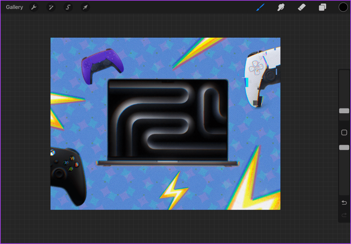Select the Eraser tool
Viewport: 351px width, 244px height.
point(302,7)
